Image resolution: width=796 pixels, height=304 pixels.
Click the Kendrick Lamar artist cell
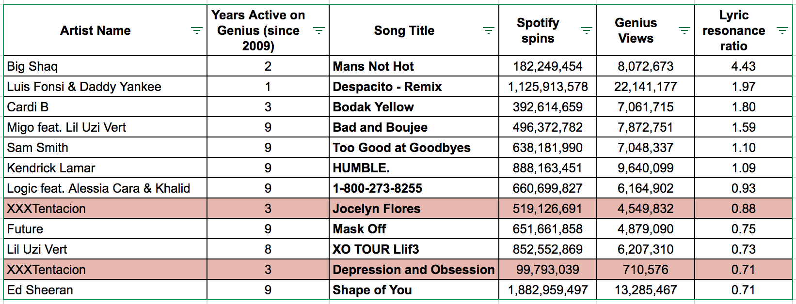pos(105,167)
